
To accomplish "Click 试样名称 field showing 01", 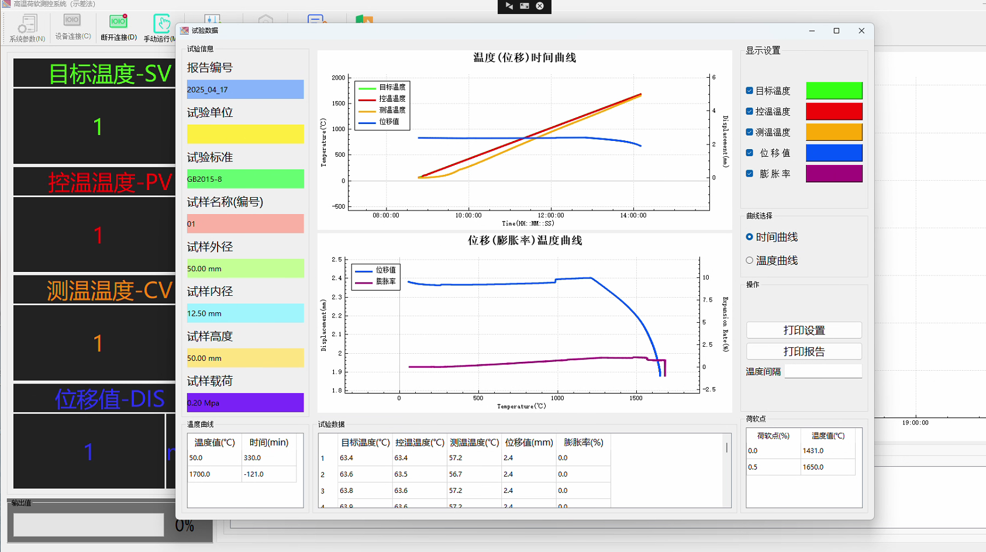I will pyautogui.click(x=245, y=224).
